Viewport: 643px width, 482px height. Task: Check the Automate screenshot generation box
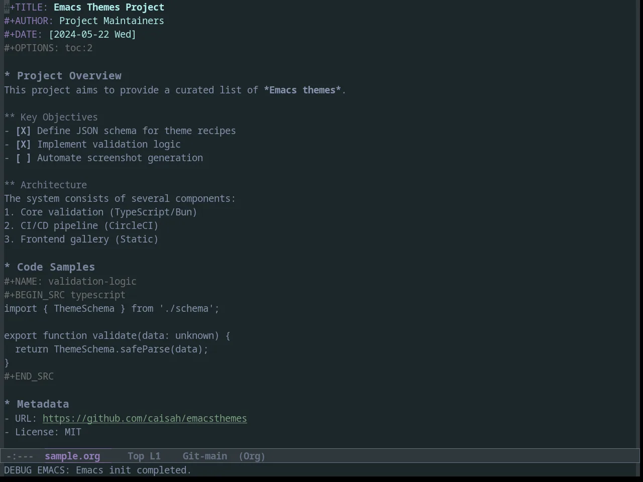(23, 158)
